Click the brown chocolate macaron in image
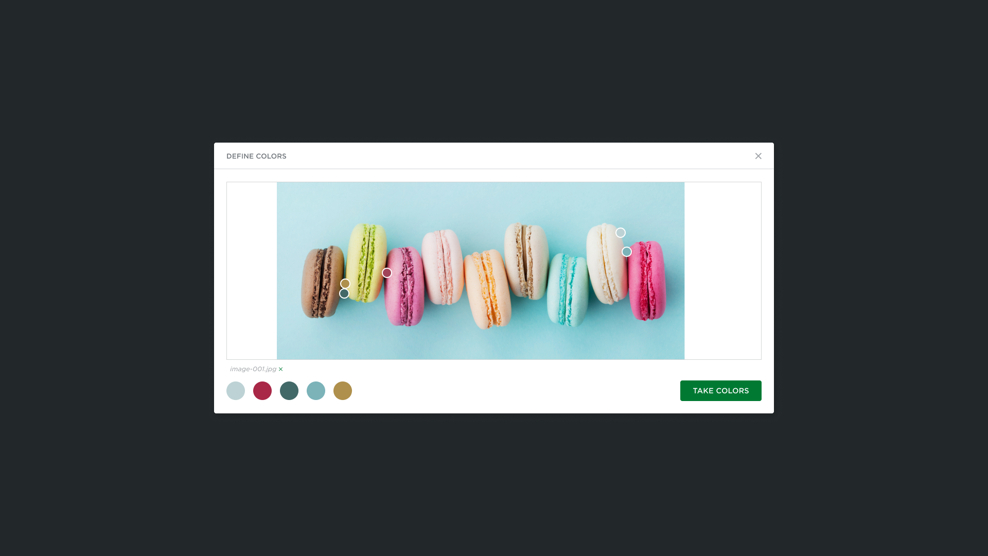This screenshot has height=556, width=988. [322, 282]
